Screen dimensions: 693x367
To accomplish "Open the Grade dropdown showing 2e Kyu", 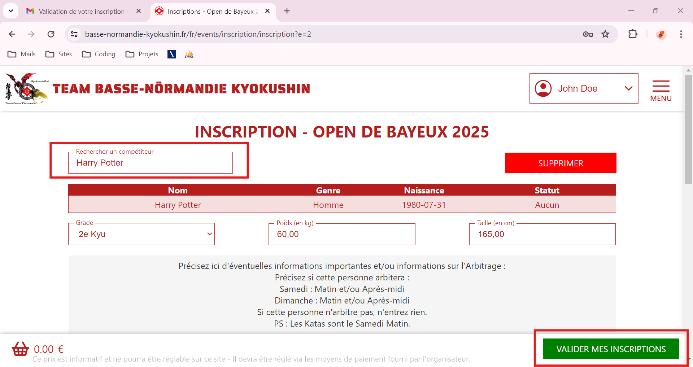I will [141, 234].
